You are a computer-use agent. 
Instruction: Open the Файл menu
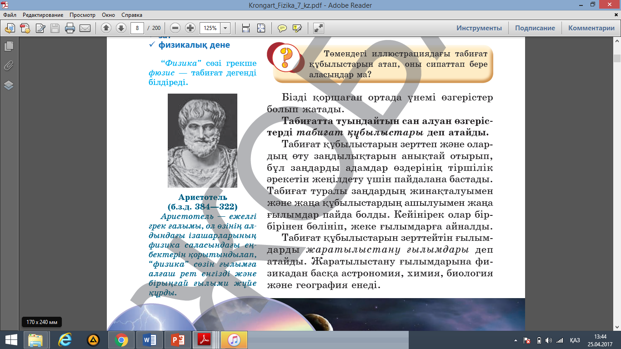pos(10,15)
